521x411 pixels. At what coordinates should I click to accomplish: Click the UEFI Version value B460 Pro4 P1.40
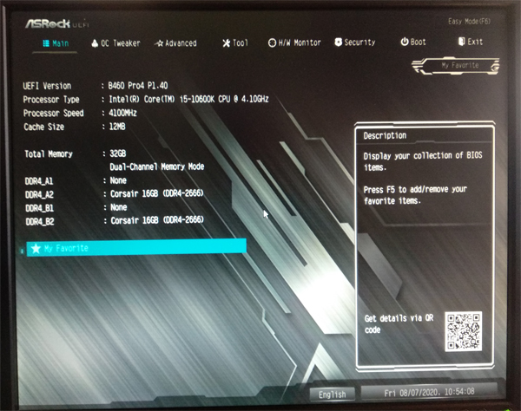point(138,86)
